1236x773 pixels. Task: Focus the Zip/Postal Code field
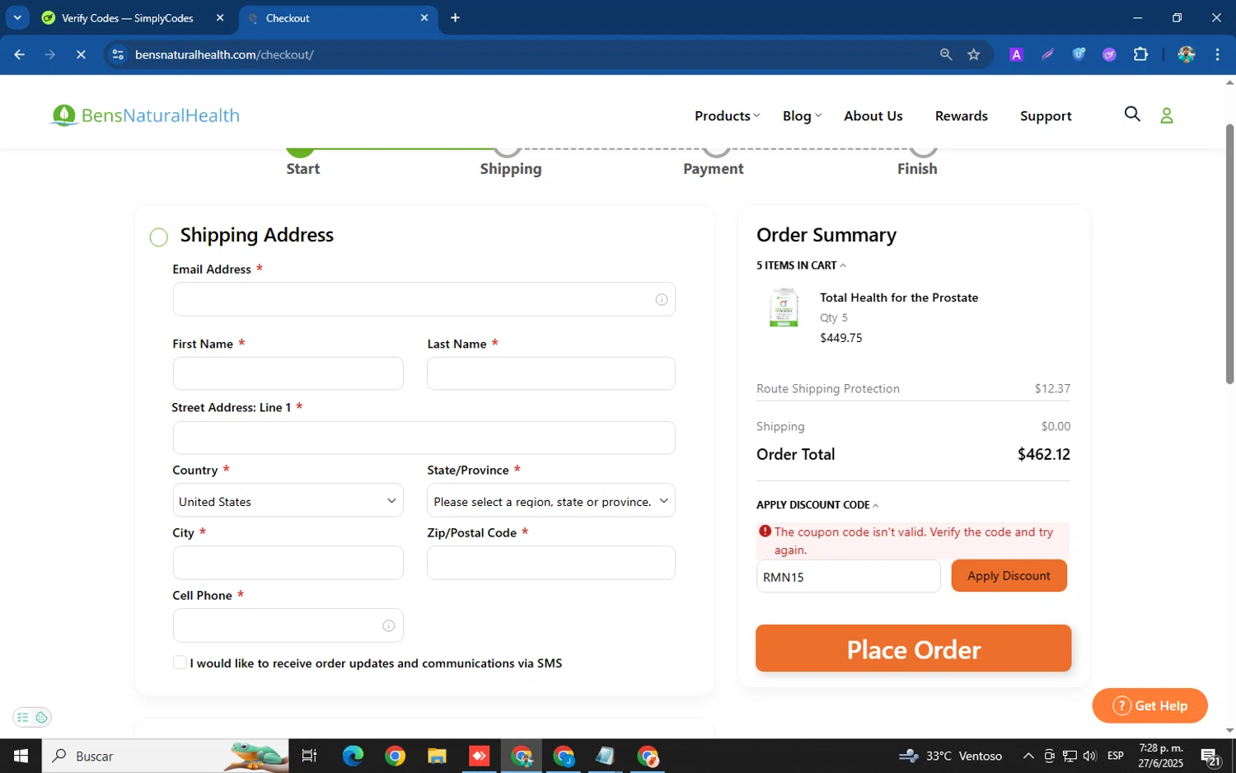pyautogui.click(x=550, y=563)
